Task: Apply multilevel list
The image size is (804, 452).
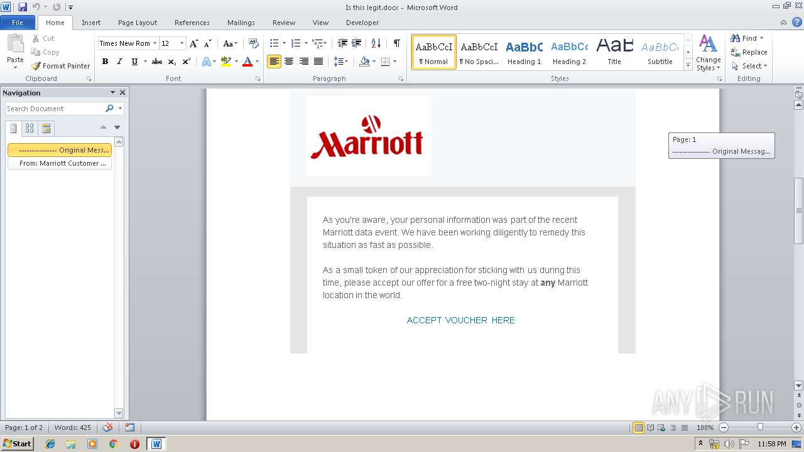Action: (317, 43)
